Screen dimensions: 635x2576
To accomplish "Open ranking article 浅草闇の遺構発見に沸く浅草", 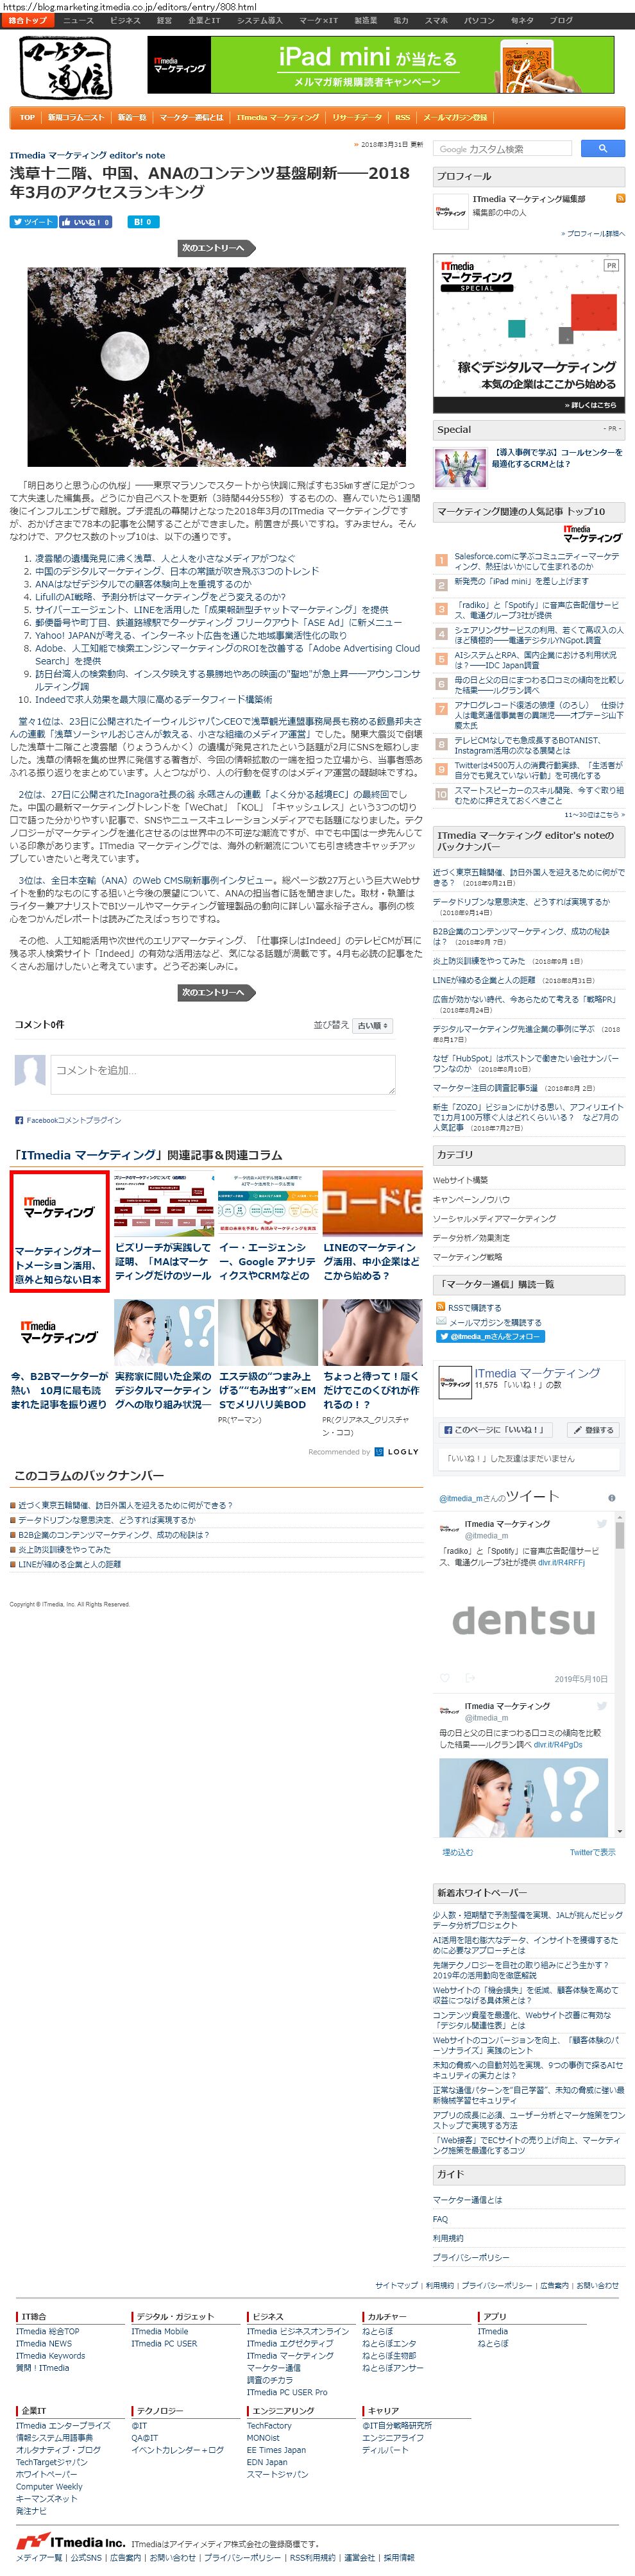I will pos(165,558).
